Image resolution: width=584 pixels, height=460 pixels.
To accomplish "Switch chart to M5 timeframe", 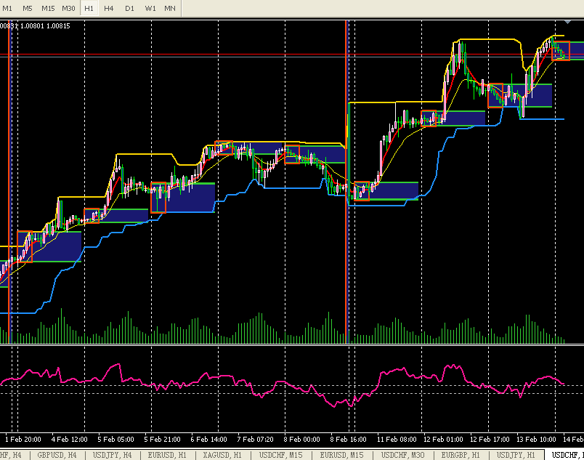I will pyautogui.click(x=27, y=8).
